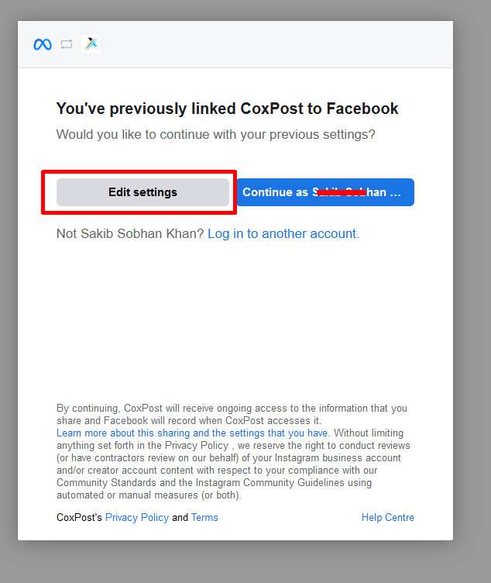Open Learn more about this sharing link
Viewport: 491px width, 583px height.
(x=192, y=433)
